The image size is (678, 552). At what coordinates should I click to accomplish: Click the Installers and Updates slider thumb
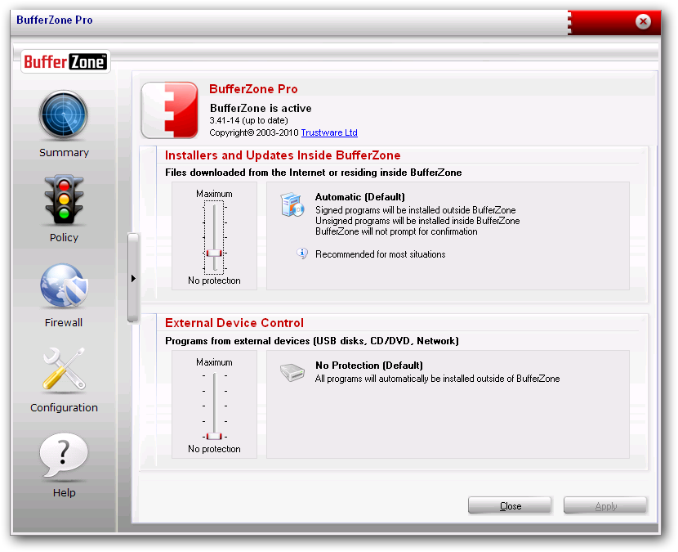pos(214,253)
